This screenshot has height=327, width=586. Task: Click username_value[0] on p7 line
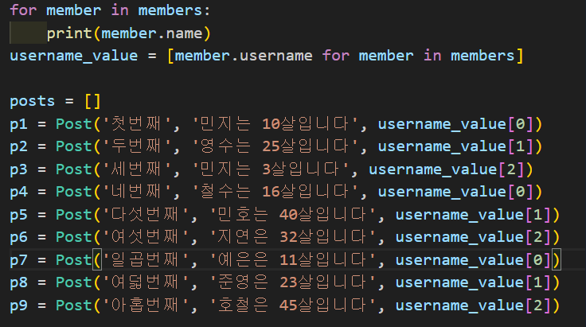(473, 260)
